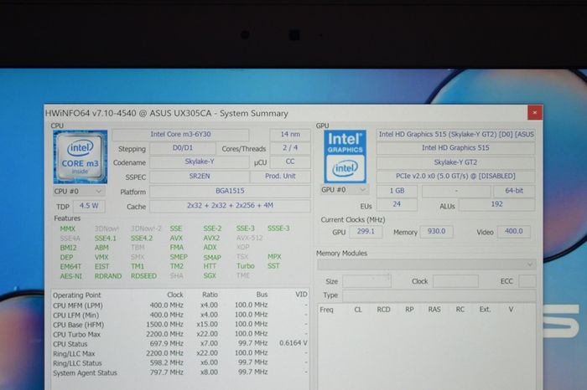Click the 4.5 W TDP value
The width and height of the screenshot is (587, 390).
pos(89,206)
